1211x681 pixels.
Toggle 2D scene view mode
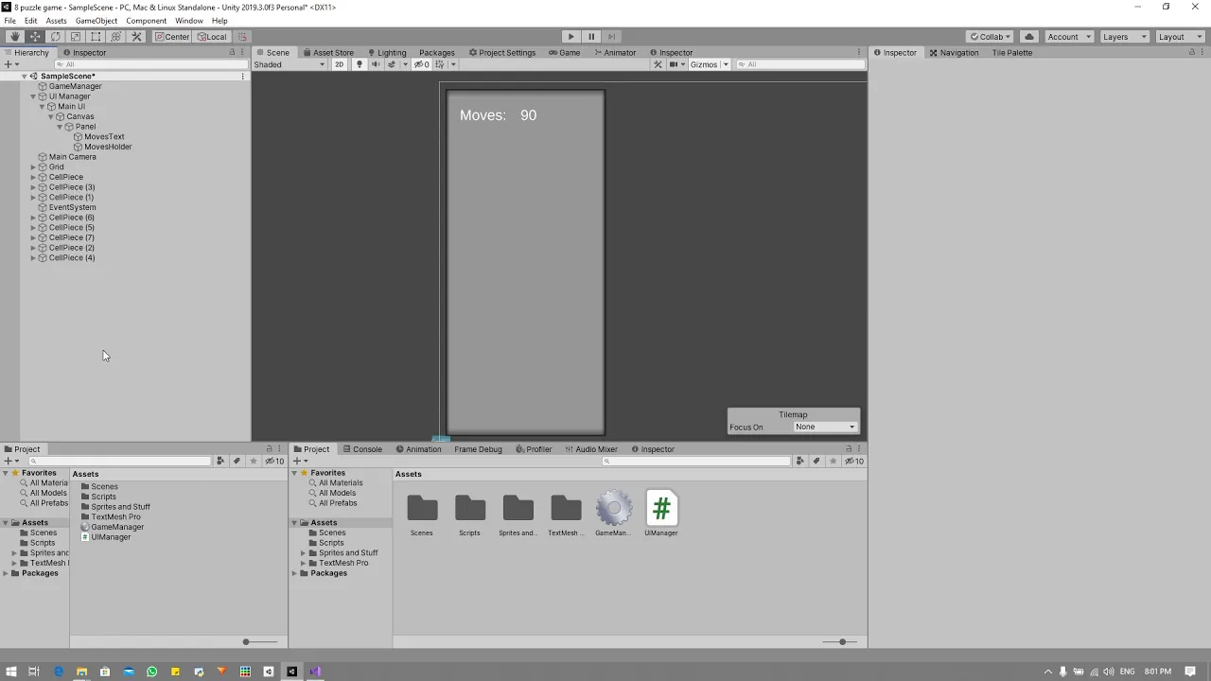(x=339, y=64)
